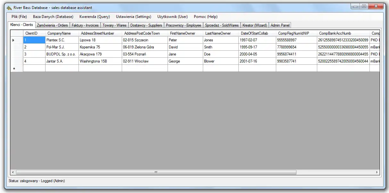
Task: Click the date 2001-07-16 cell
Action: (257, 61)
